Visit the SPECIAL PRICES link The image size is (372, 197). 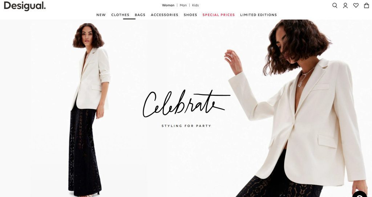pyautogui.click(x=218, y=15)
